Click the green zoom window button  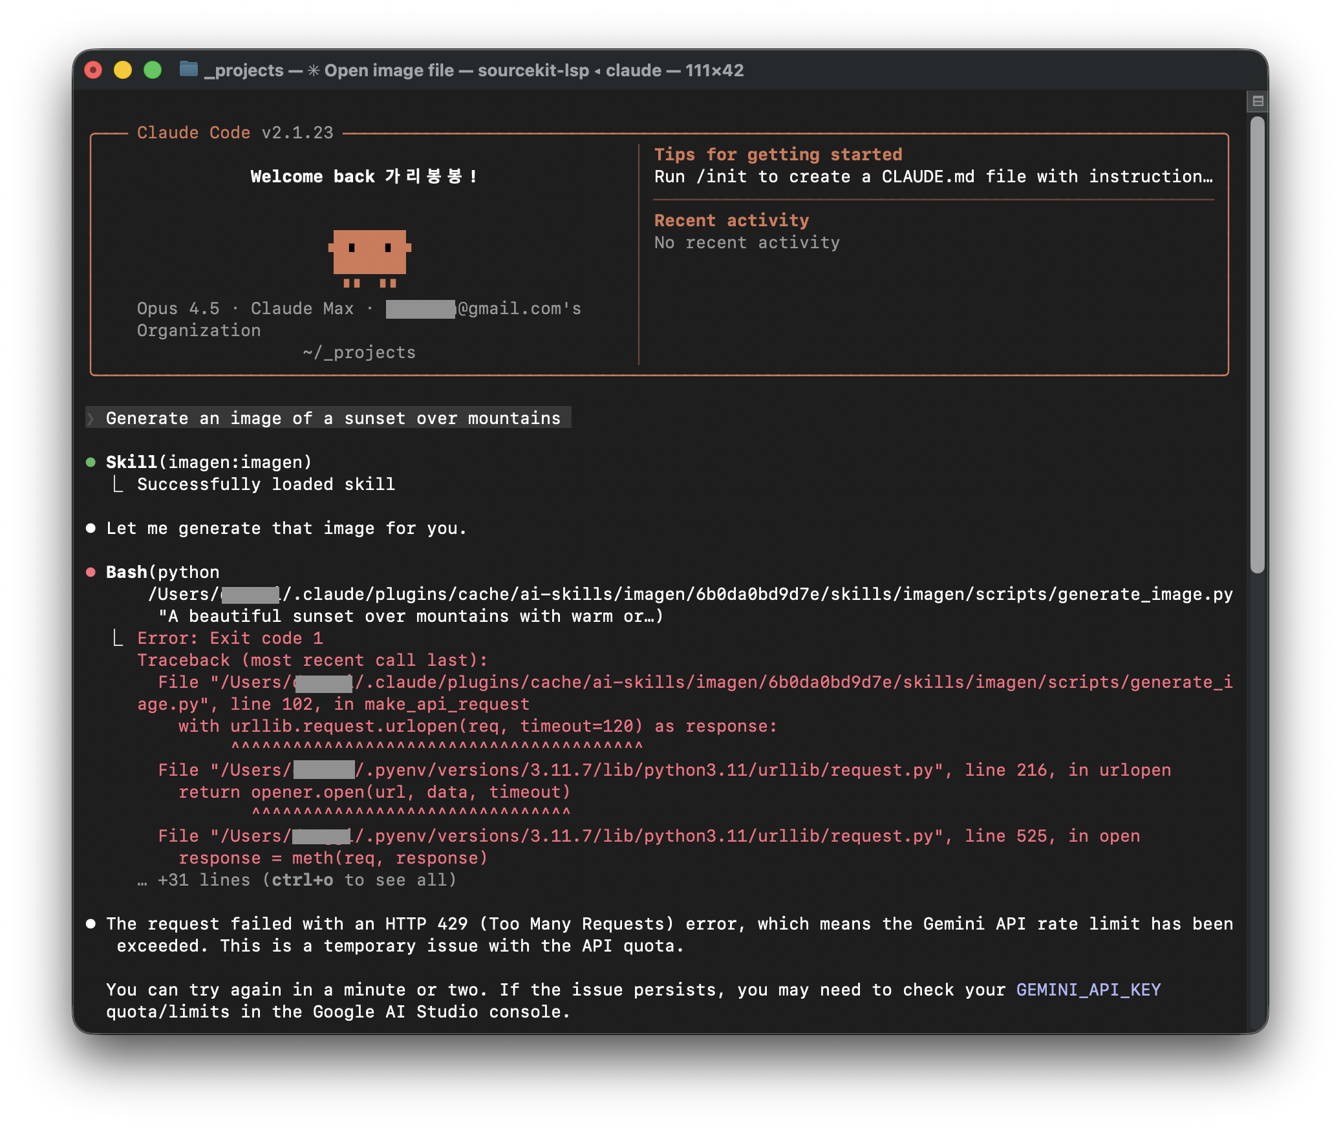pyautogui.click(x=153, y=70)
